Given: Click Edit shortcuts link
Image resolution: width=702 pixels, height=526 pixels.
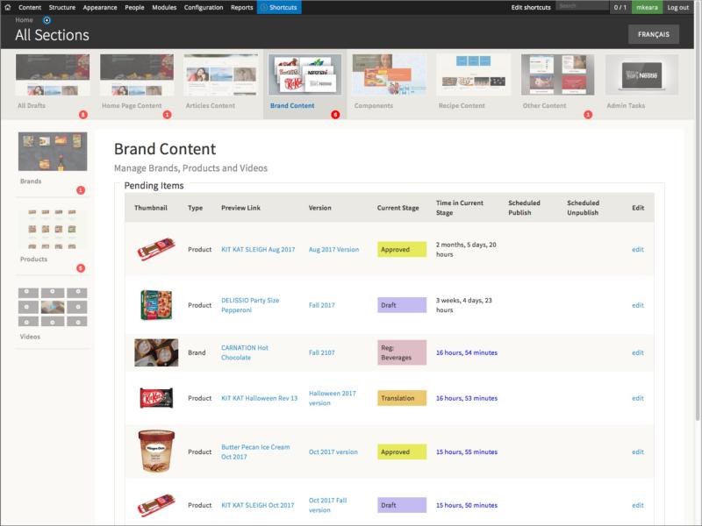Looking at the screenshot, I should pyautogui.click(x=531, y=7).
